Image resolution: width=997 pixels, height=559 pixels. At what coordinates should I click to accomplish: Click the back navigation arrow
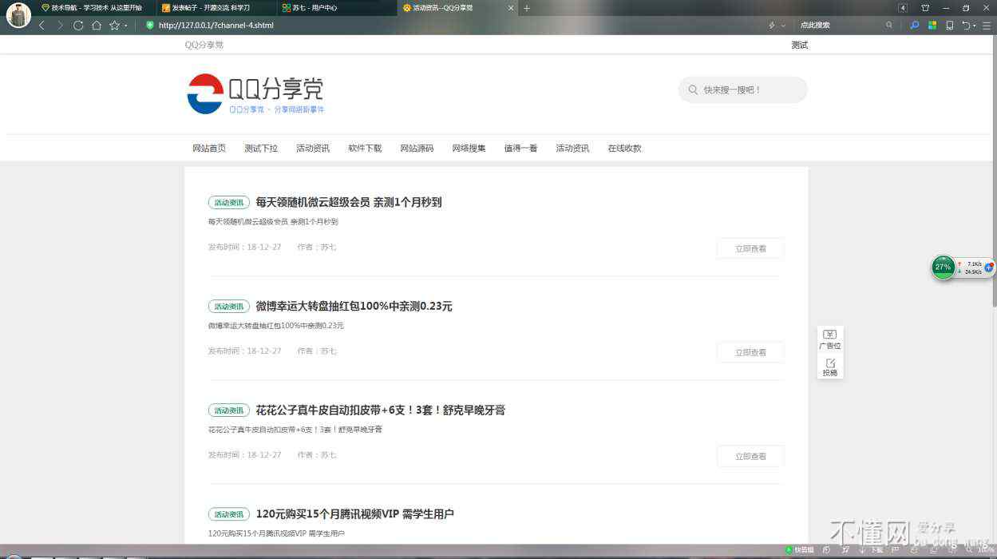coord(42,25)
